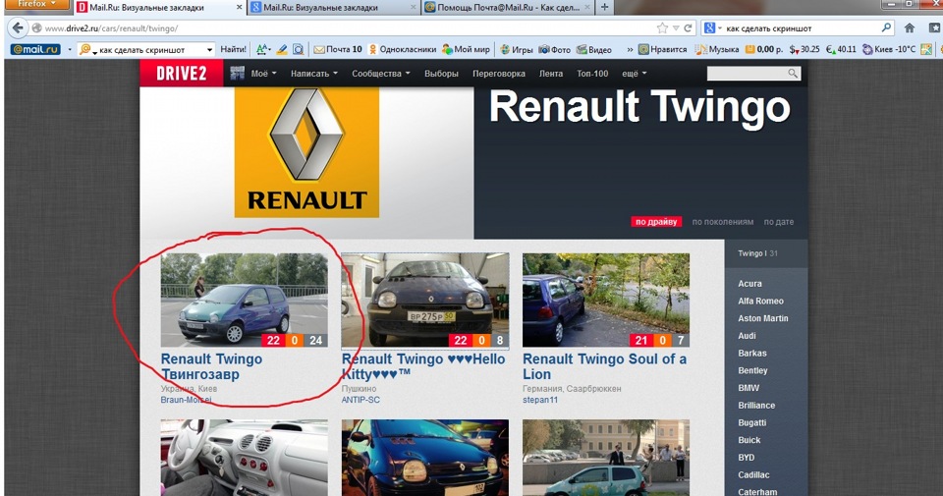Click the Нравится toolbar button
943x496 pixels.
[663, 49]
